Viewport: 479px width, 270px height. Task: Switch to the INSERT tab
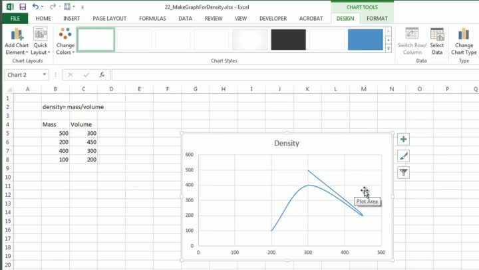click(71, 19)
